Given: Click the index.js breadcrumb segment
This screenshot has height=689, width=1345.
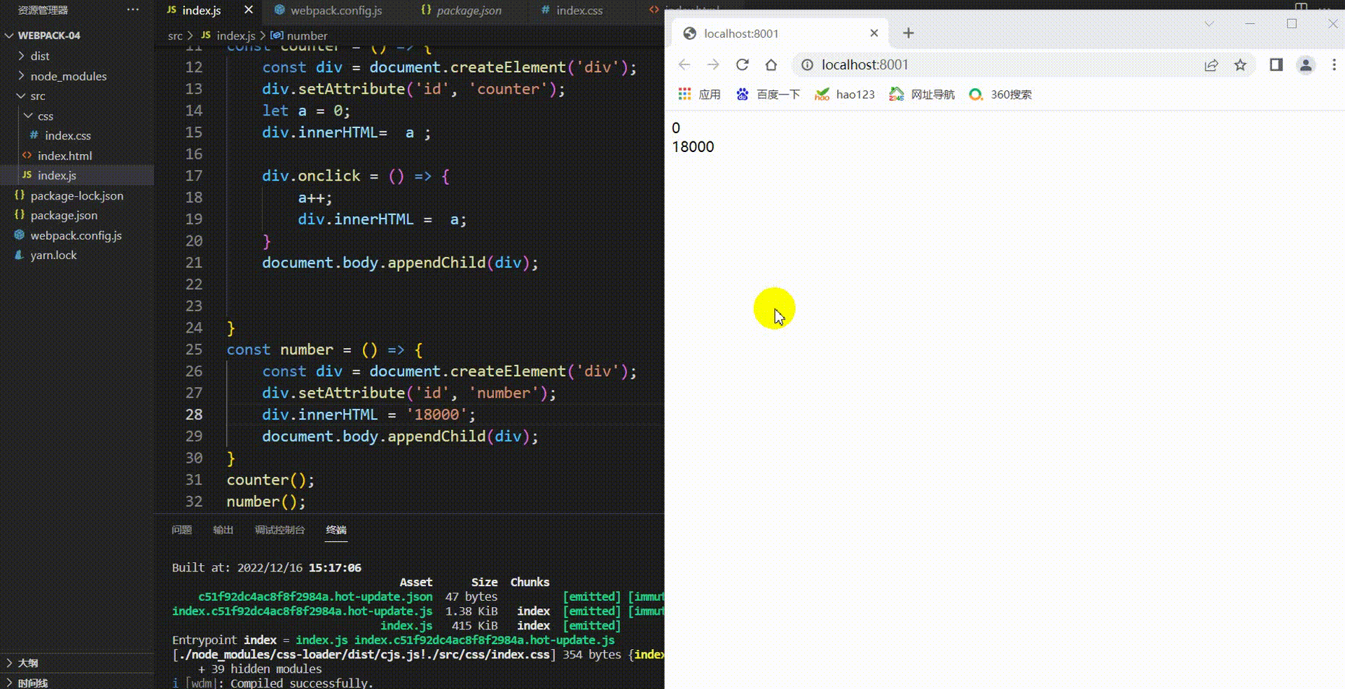Looking at the screenshot, I should click(x=235, y=36).
